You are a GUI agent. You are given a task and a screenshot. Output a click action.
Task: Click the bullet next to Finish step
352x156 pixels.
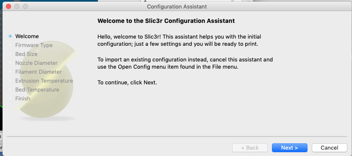click(x=10, y=98)
